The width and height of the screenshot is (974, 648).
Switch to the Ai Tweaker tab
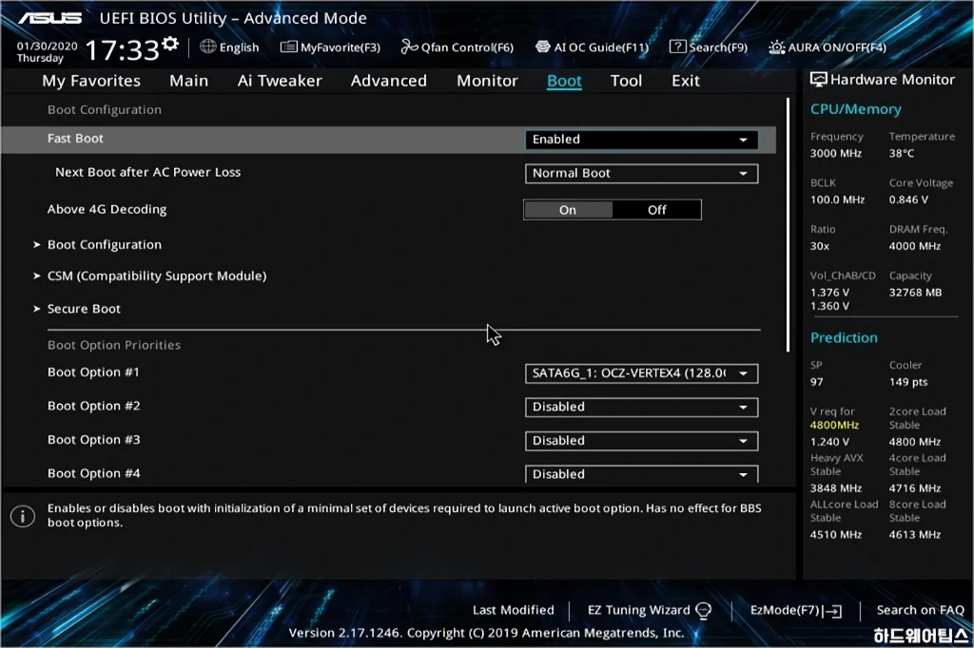[280, 81]
